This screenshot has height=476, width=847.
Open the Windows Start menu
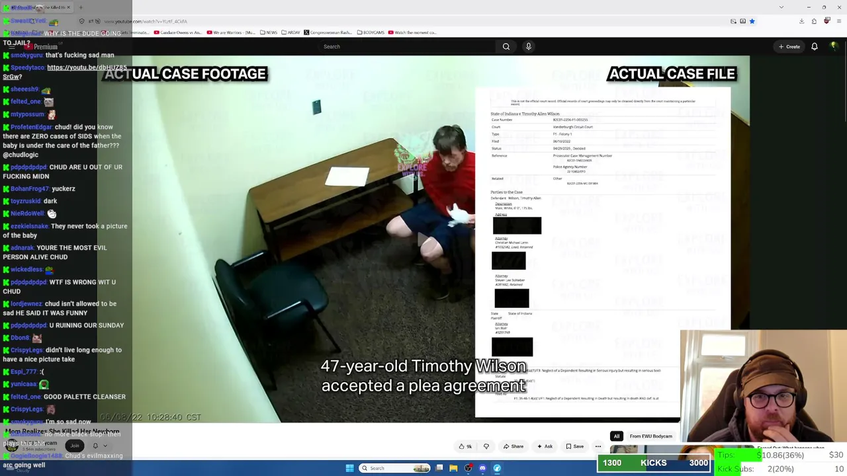tap(349, 468)
